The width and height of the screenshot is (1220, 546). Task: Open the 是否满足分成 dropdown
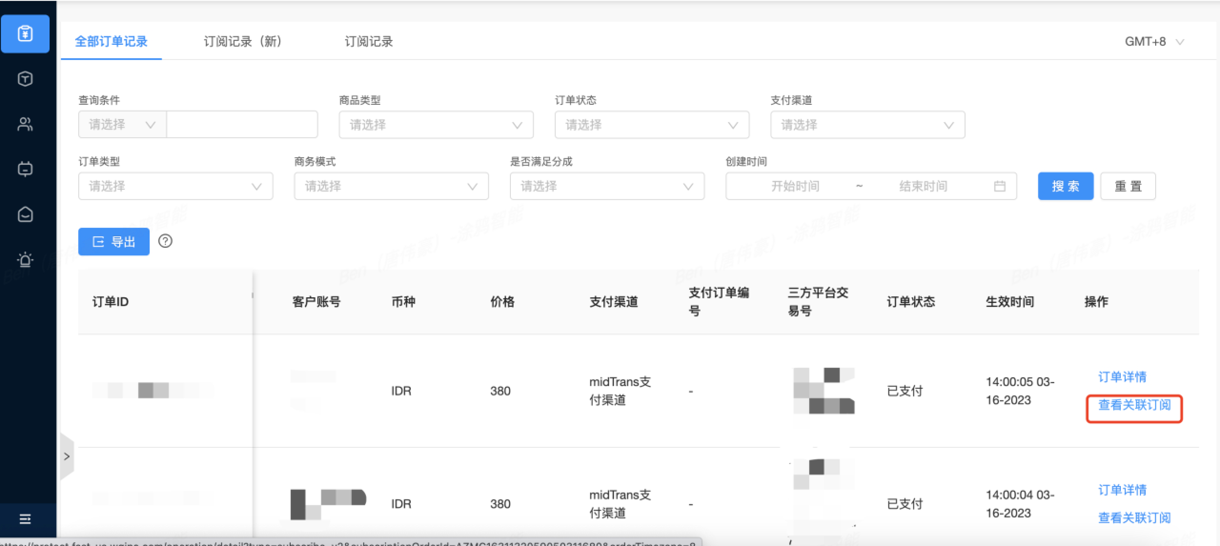tap(607, 186)
